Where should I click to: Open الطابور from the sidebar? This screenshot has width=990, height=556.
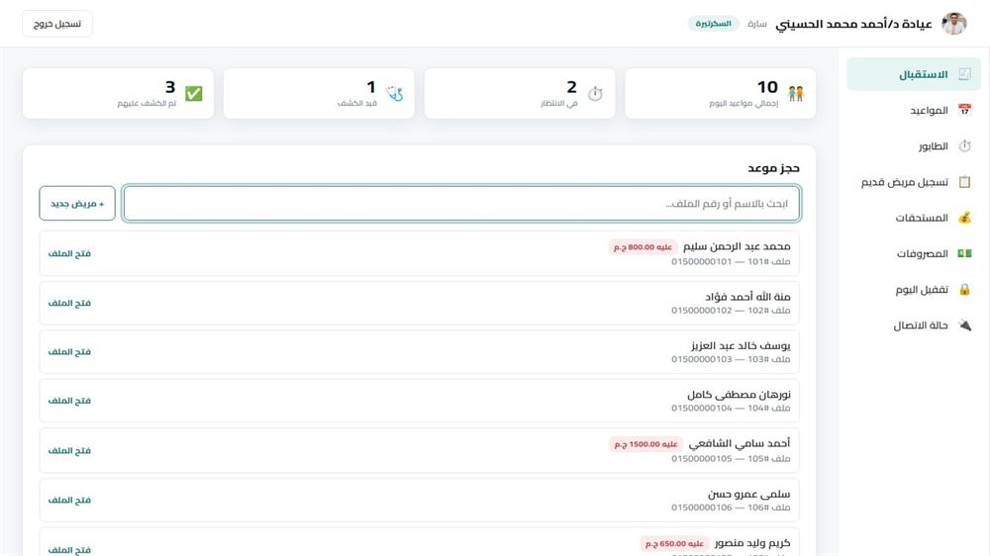(914, 145)
